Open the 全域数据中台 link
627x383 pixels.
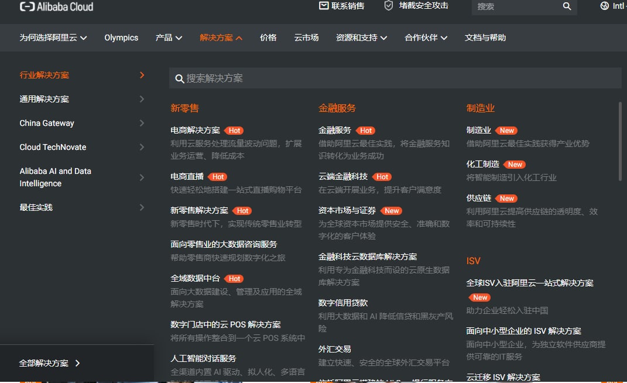point(195,278)
